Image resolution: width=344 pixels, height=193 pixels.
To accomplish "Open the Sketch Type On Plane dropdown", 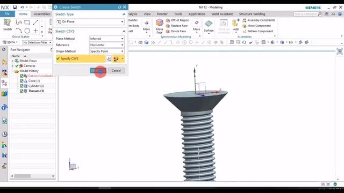I will [x=90, y=21].
